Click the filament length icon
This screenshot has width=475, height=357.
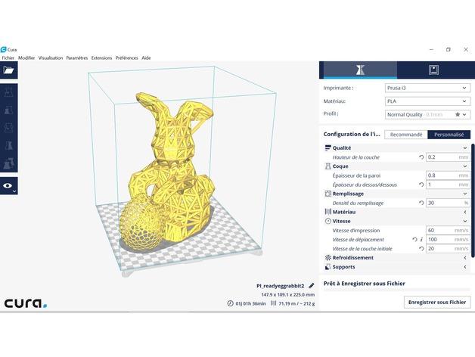click(x=274, y=303)
